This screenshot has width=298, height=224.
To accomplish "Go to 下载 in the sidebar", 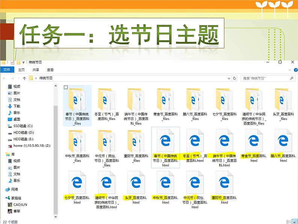I will 17,106.
